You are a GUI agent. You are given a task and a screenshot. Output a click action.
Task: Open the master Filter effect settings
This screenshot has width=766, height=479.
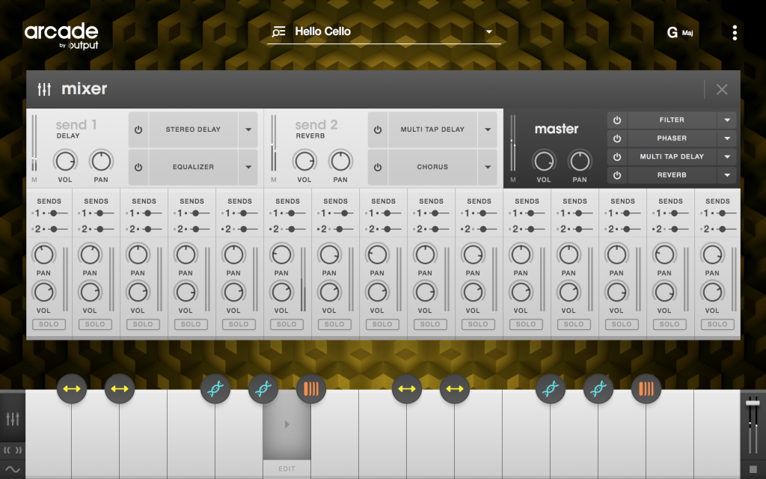[672, 120]
